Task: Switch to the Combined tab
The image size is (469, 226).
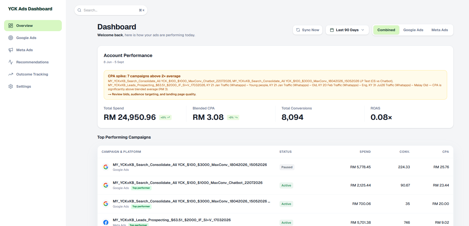Action: tap(386, 30)
